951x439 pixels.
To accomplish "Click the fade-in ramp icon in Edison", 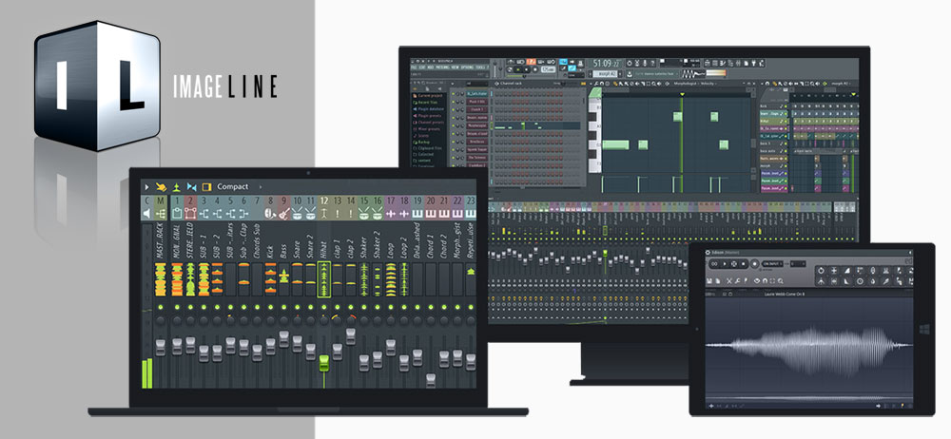I will pos(846,271).
